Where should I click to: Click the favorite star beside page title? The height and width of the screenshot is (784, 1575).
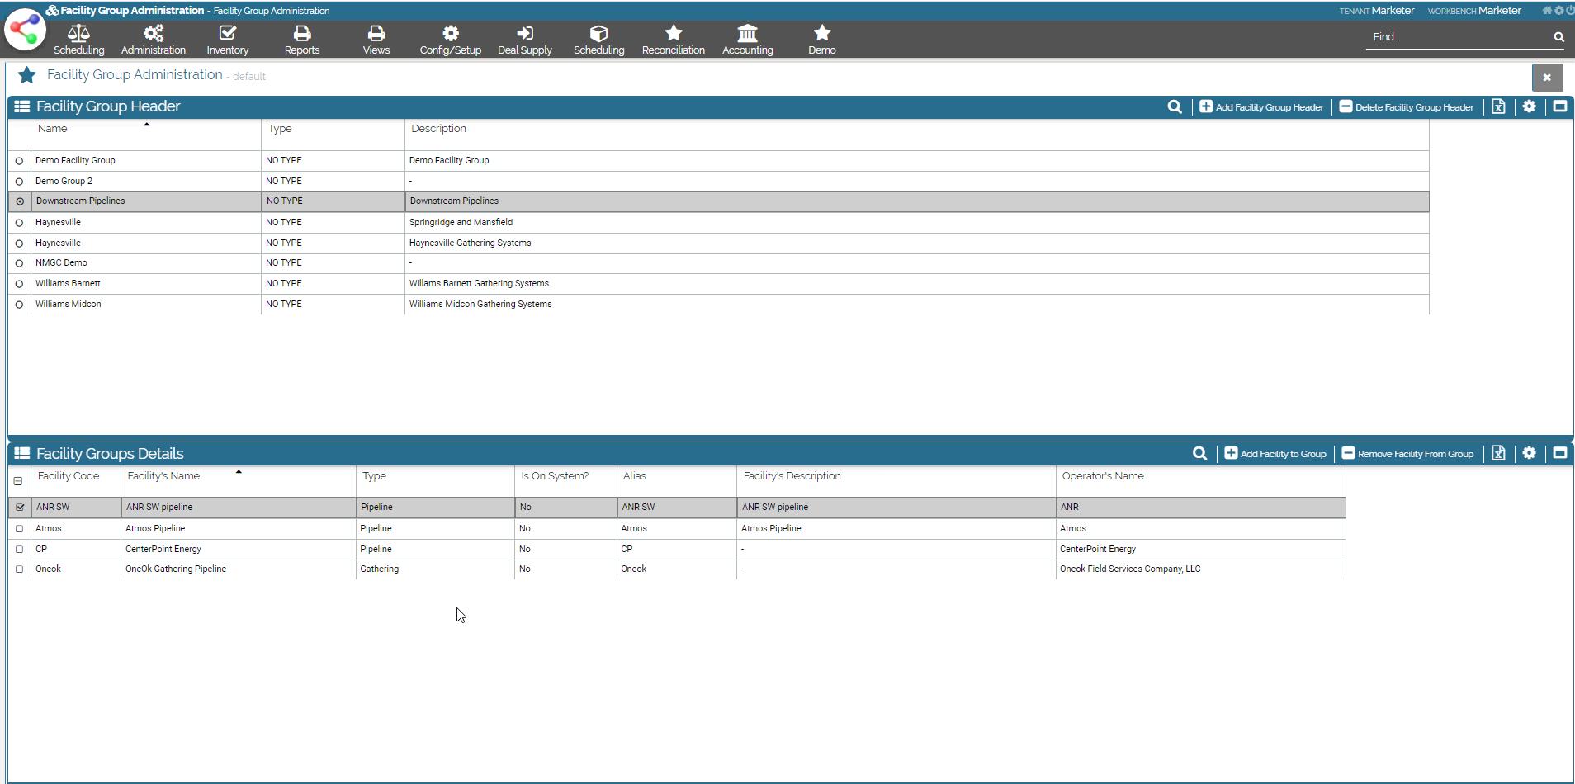pos(27,76)
